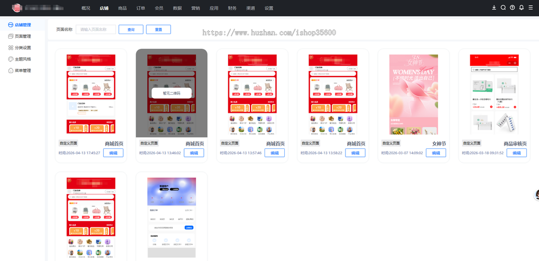
Task: Open the search icon in the top bar
Action: (x=503, y=8)
